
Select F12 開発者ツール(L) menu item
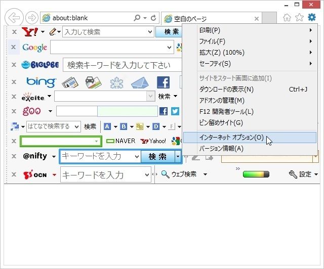[250, 112]
